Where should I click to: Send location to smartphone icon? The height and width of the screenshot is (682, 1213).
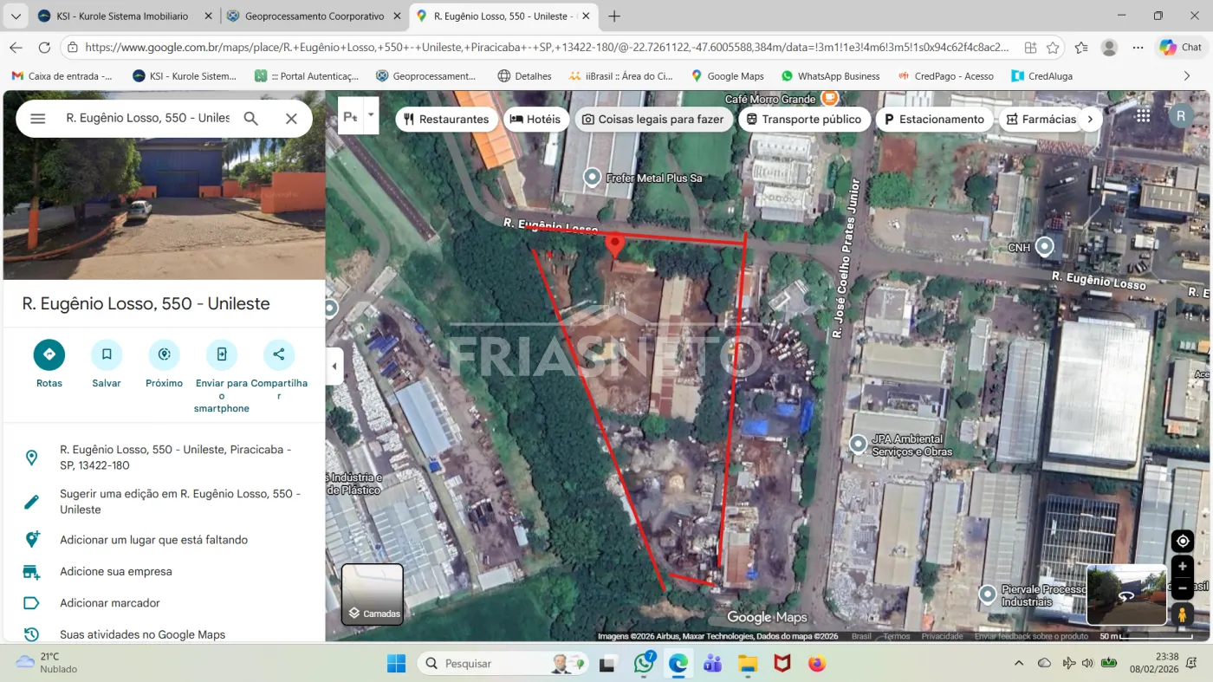point(222,354)
